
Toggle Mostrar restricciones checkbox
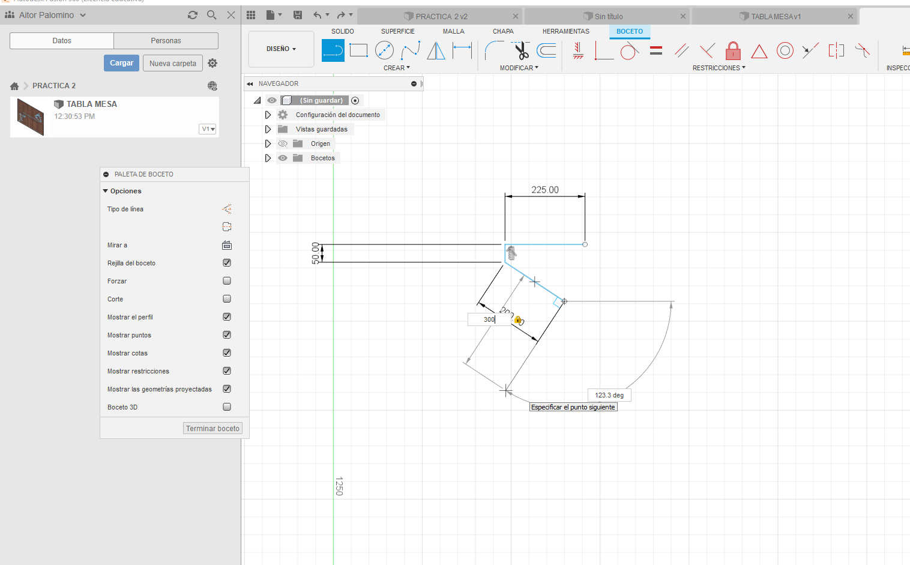click(227, 371)
